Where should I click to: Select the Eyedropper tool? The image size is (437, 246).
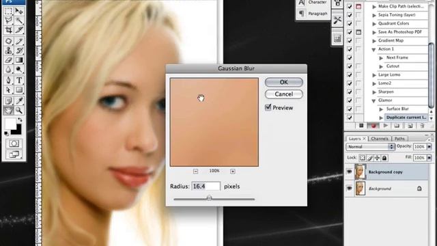point(19,100)
